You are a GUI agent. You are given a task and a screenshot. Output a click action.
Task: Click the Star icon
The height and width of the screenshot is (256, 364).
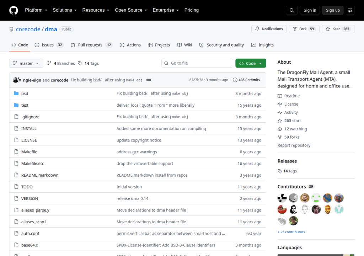[328, 29]
